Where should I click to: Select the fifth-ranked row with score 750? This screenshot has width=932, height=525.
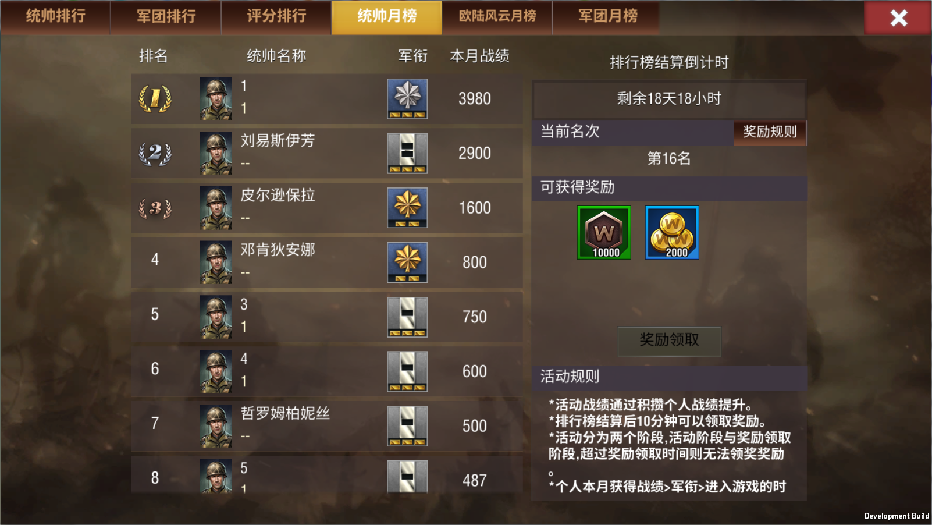[327, 317]
